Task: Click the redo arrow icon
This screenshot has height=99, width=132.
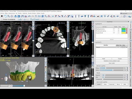Action: tap(32, 16)
